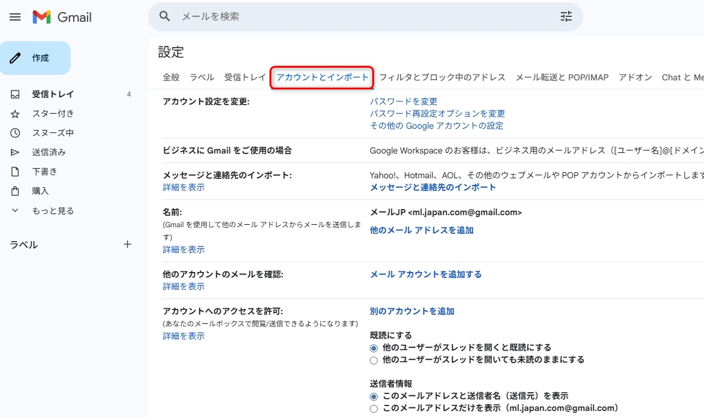Open the Gmail compose button with pencil icon
704x417 pixels.
pos(35,57)
